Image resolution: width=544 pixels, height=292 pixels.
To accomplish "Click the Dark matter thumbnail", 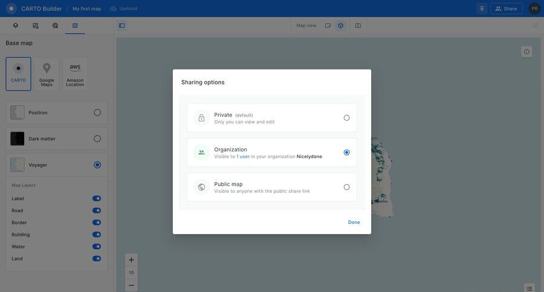I will point(18,139).
